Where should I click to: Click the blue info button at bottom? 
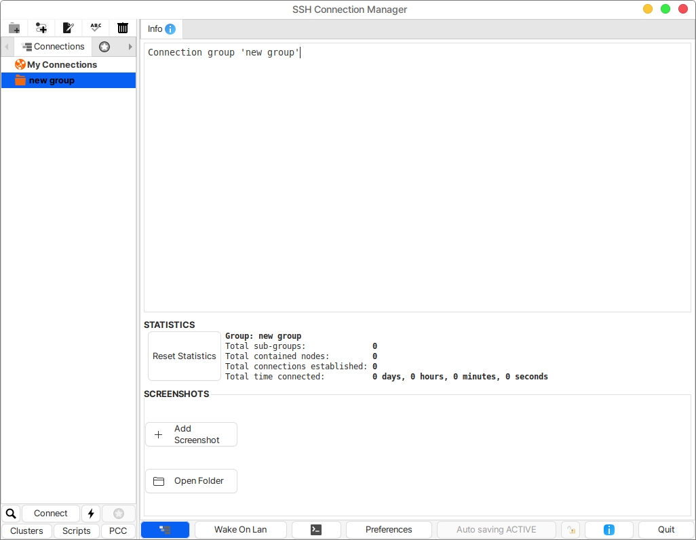coord(608,530)
